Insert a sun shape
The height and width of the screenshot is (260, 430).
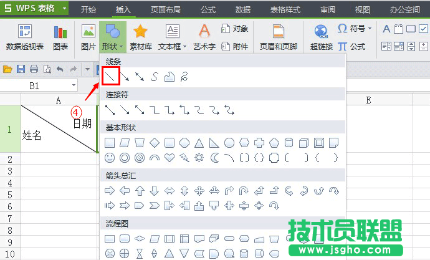[x=199, y=158]
